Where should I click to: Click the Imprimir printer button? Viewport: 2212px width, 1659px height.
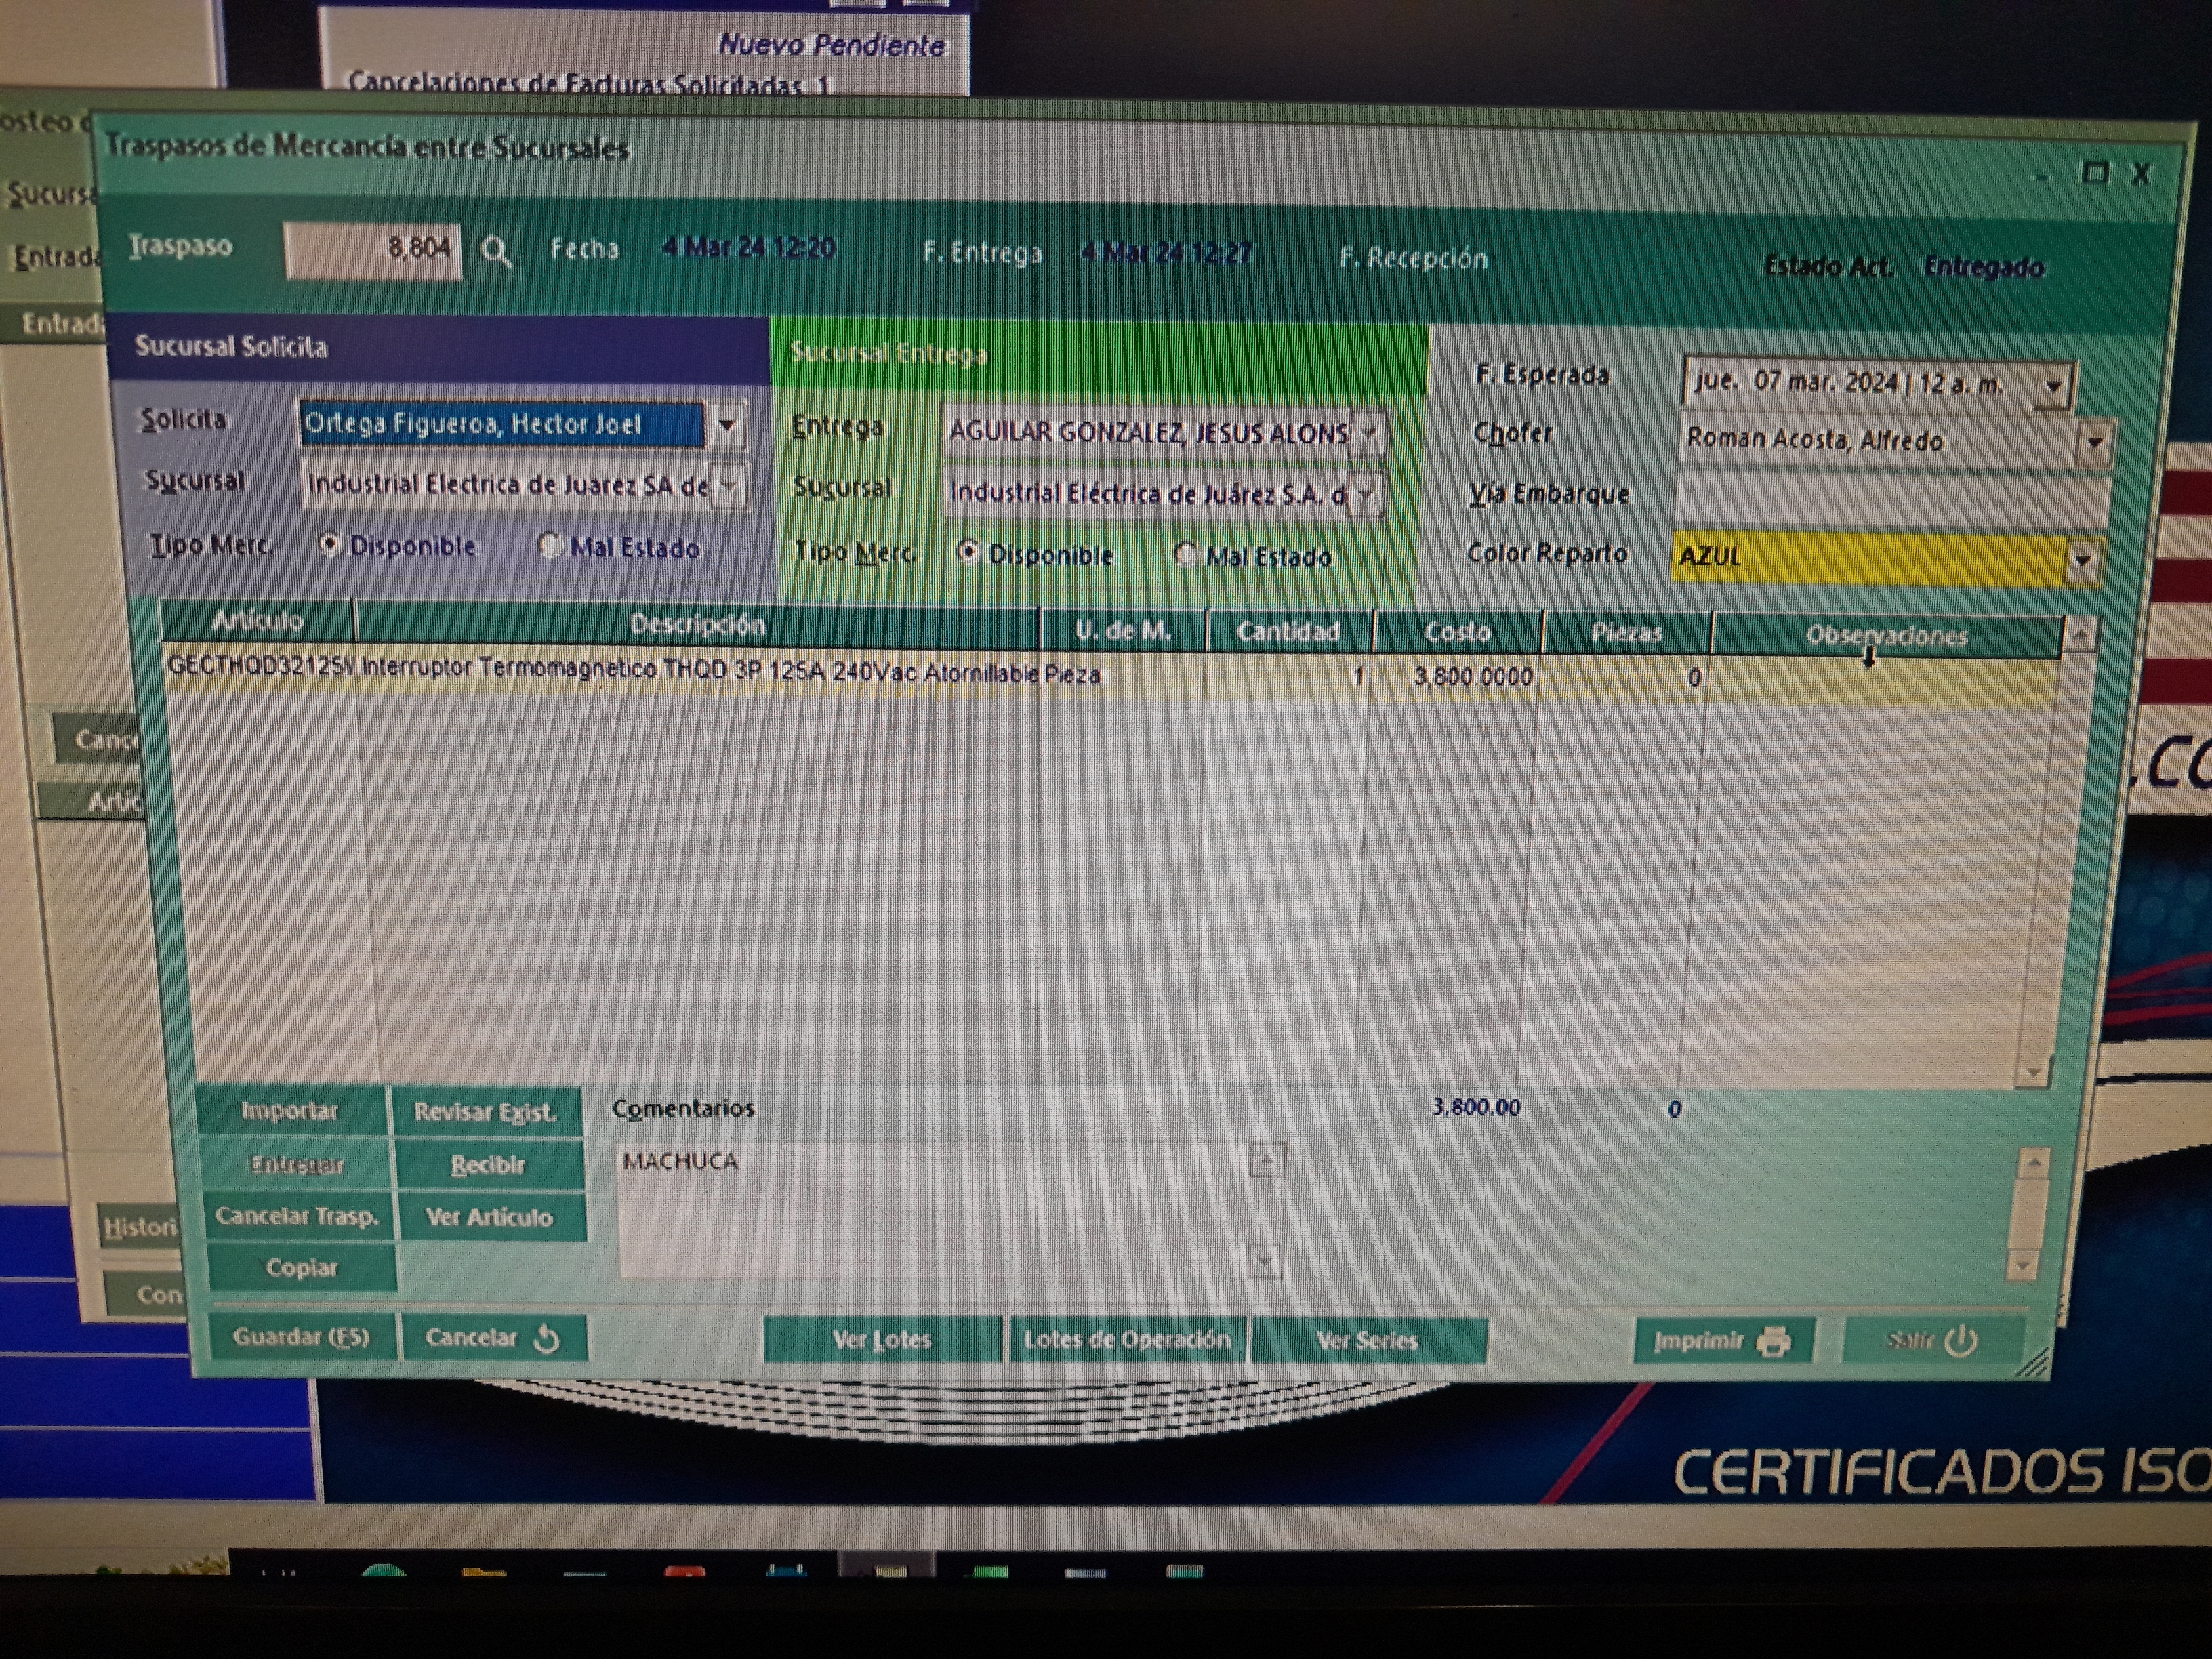click(1723, 1341)
